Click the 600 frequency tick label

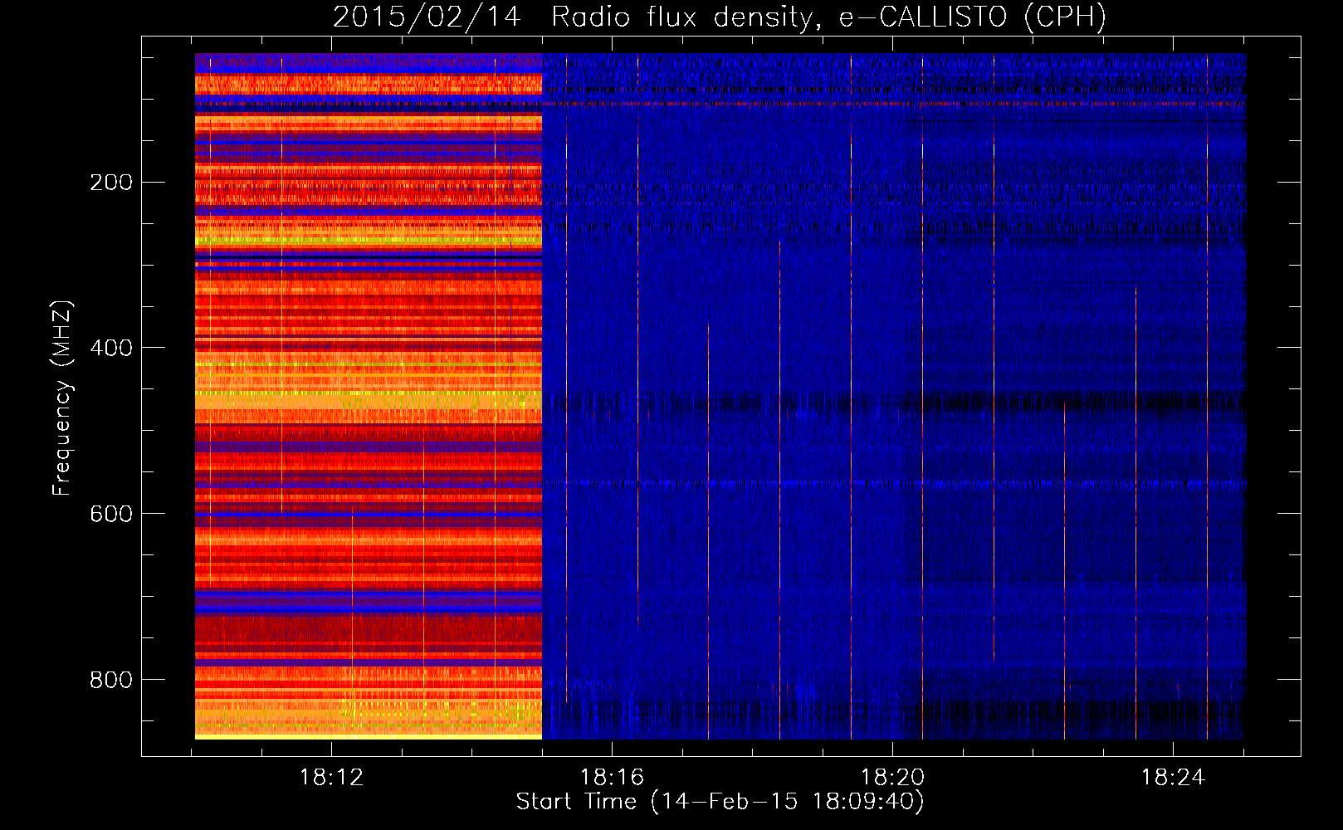[111, 514]
